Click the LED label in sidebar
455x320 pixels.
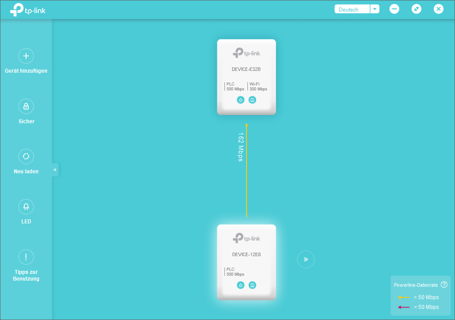tap(26, 222)
